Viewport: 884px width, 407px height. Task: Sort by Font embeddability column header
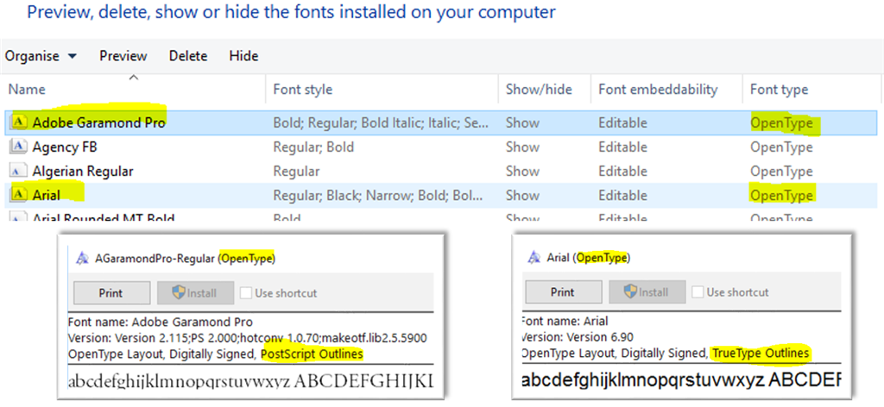pyautogui.click(x=666, y=89)
